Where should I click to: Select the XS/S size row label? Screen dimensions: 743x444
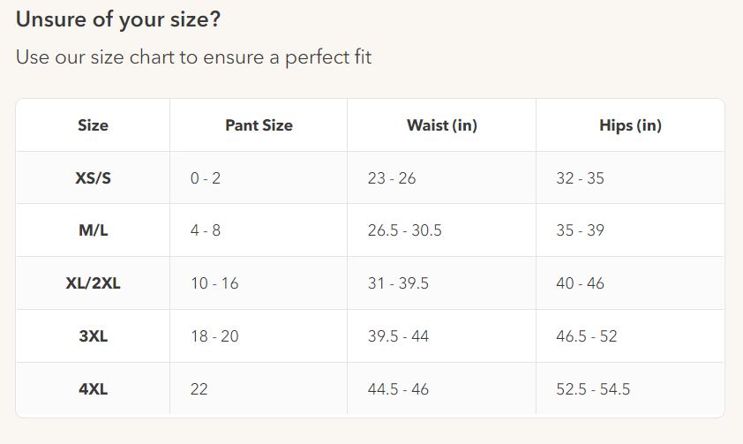93,178
